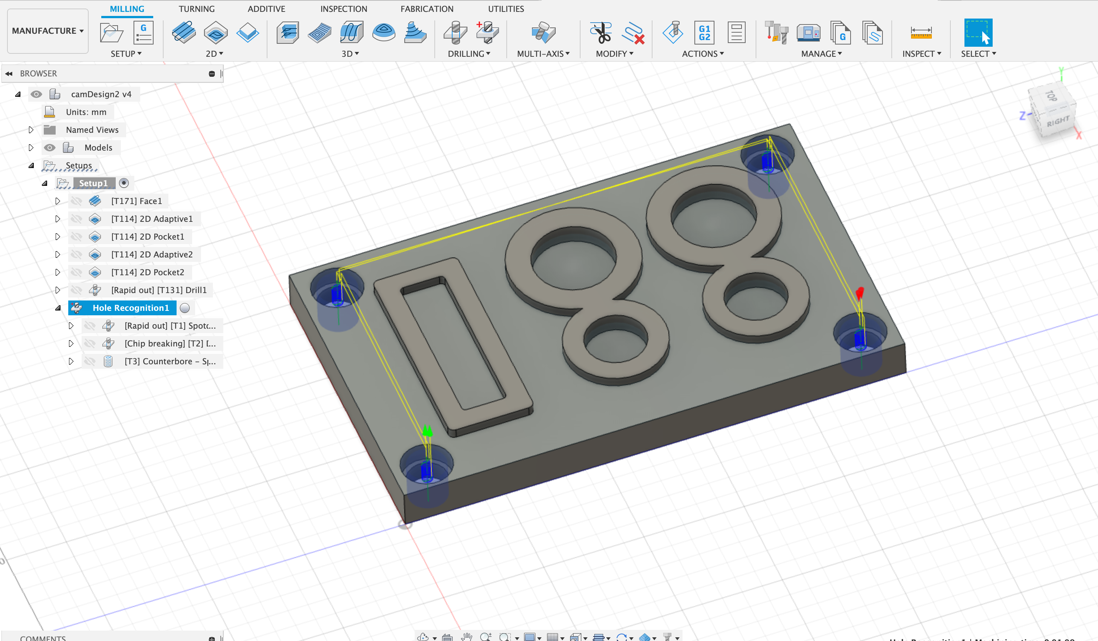This screenshot has width=1098, height=641.
Task: Open the DRILLING menu label
Action: tap(469, 53)
